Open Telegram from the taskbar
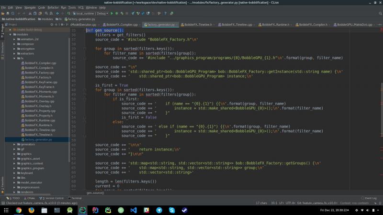Screen dimensions: 383x215 pos(159,210)
